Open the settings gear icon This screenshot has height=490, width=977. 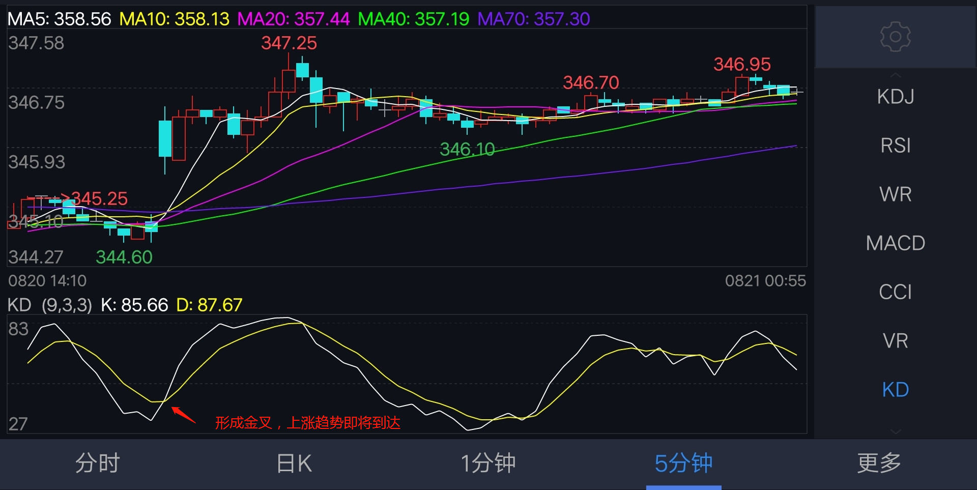point(896,37)
